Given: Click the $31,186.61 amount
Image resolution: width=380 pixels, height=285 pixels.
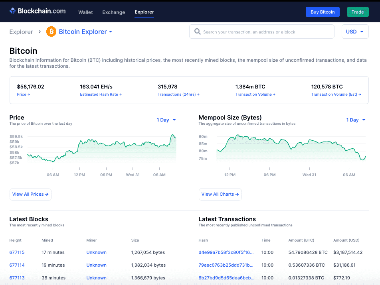Looking at the screenshot, I should coord(344,265).
